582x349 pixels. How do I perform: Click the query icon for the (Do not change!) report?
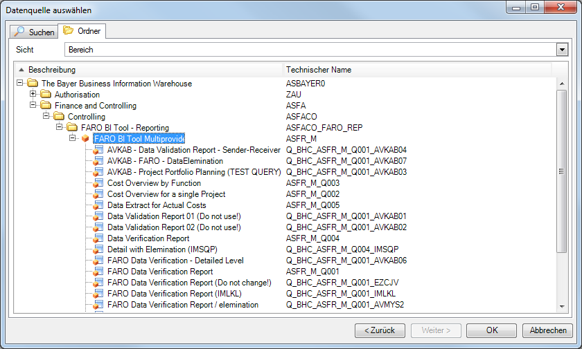[x=98, y=283]
